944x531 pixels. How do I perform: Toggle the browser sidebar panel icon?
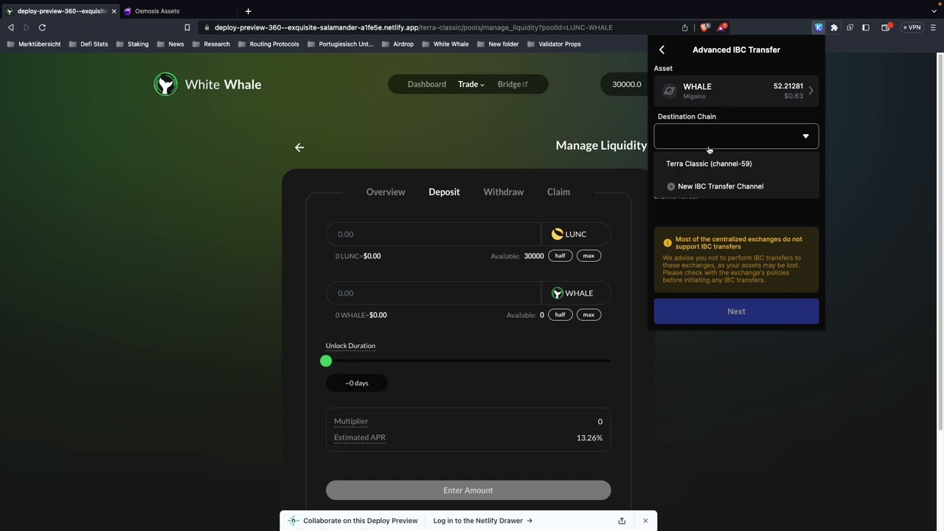click(866, 27)
